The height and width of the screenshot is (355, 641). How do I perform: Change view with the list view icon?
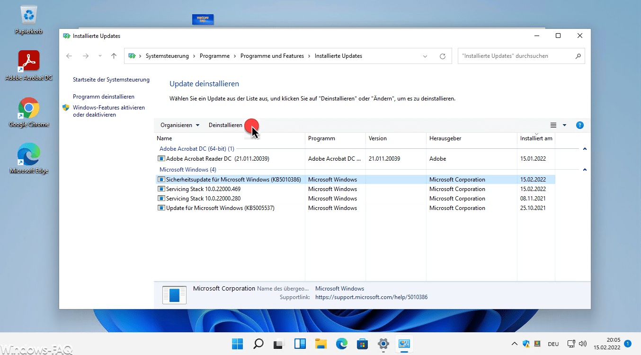553,125
